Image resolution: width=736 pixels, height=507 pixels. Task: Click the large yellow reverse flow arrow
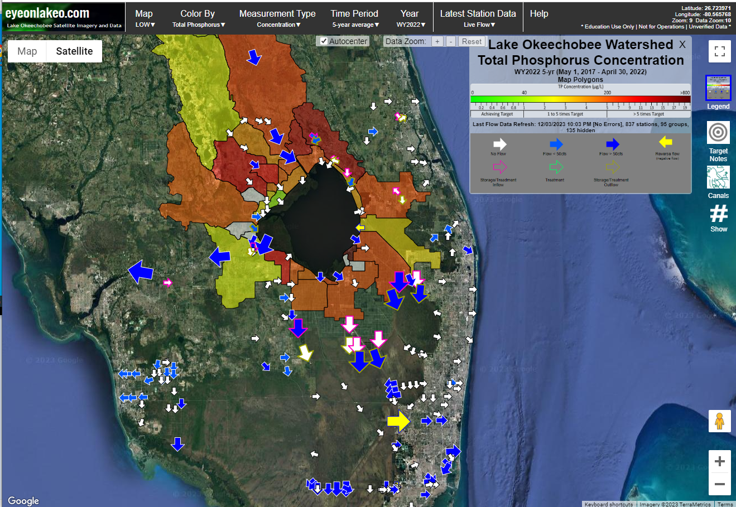(x=398, y=421)
